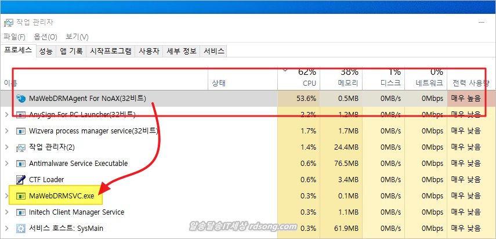Expand the AnySign For PC Launcher row
Image resolution: width=496 pixels, height=239 pixels.
[x=7, y=114]
